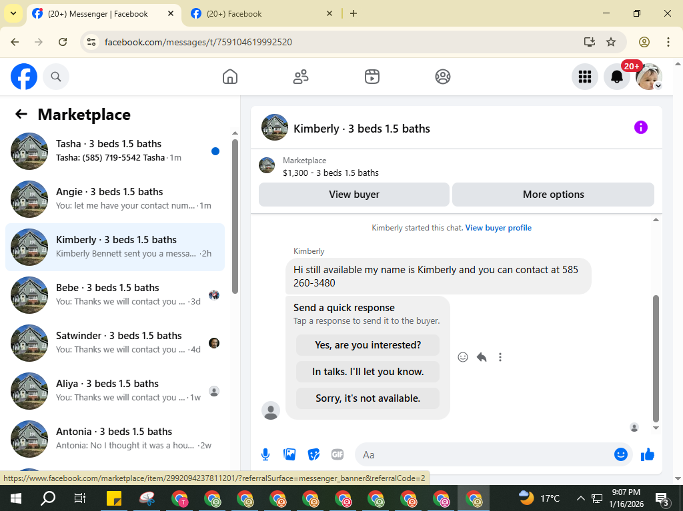Open Chrome three-dot menu
683x511 pixels.
[x=668, y=42]
